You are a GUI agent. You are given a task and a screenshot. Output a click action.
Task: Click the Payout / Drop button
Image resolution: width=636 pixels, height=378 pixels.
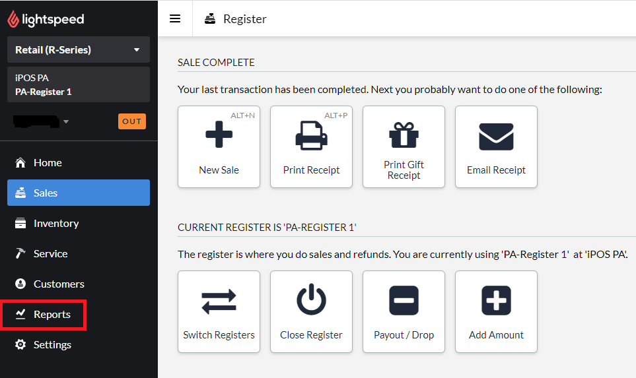404,311
